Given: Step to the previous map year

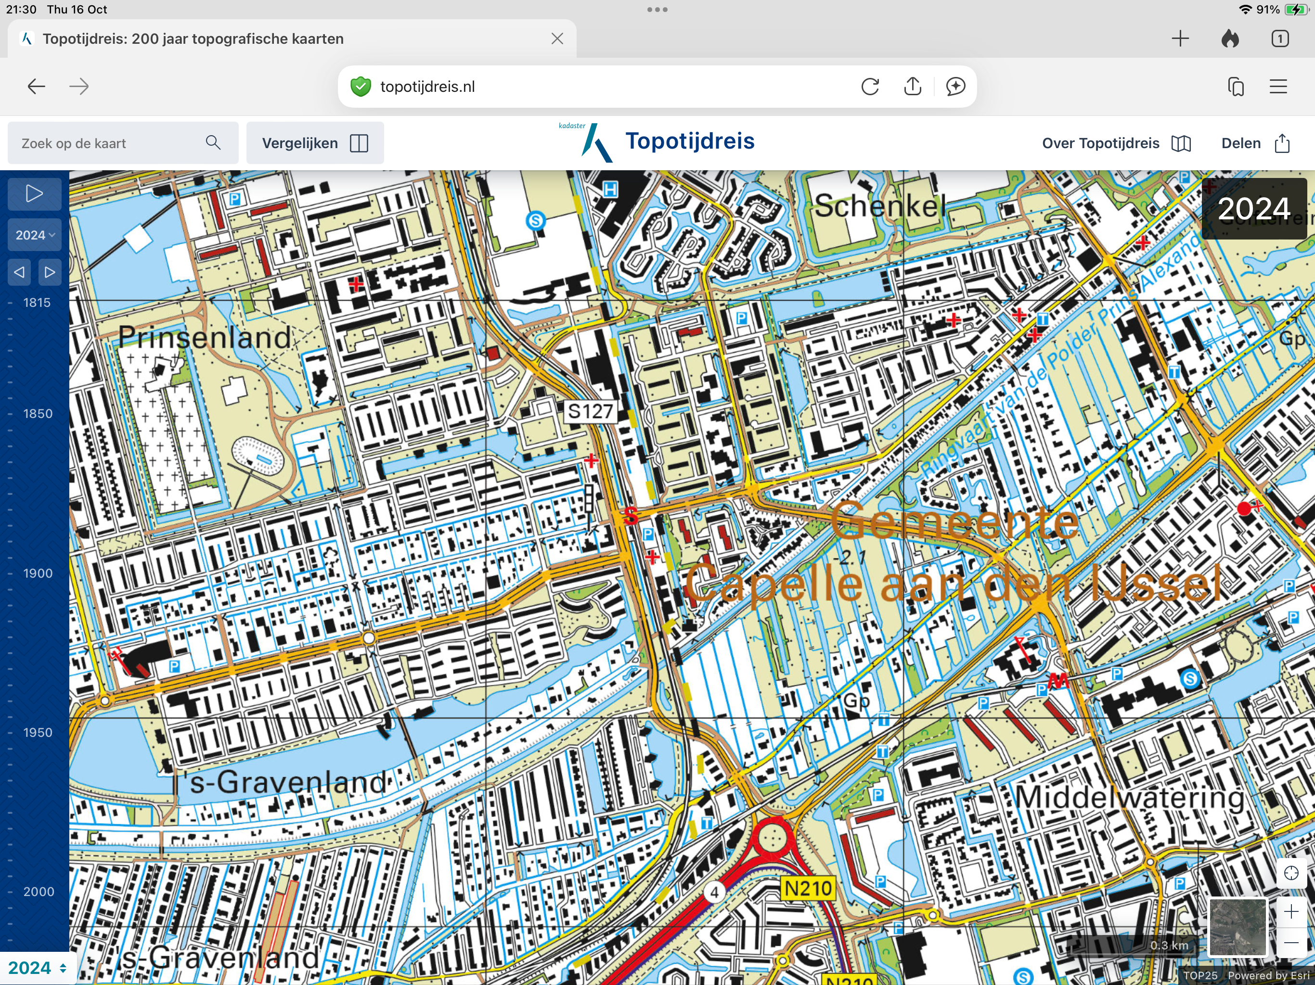Looking at the screenshot, I should [x=20, y=272].
